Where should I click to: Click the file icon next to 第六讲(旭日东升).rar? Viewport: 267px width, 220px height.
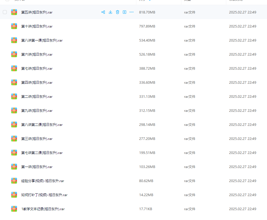pos(14,54)
